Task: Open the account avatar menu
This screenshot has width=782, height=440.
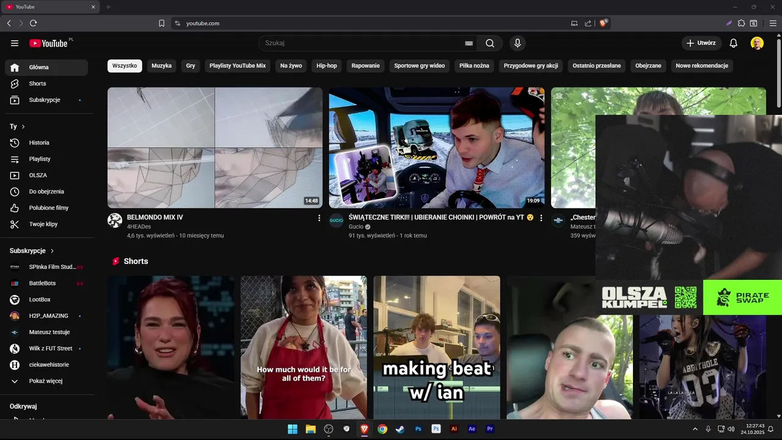Action: coord(757,43)
